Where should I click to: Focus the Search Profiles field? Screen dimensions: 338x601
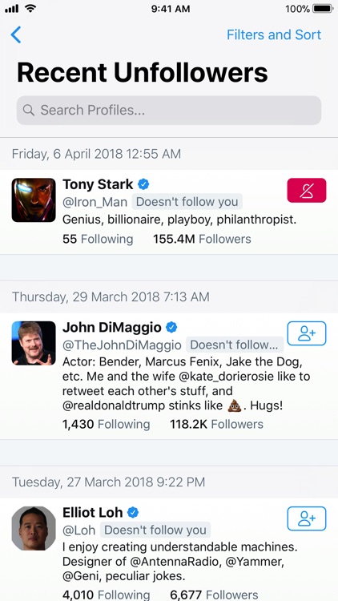pyautogui.click(x=169, y=111)
